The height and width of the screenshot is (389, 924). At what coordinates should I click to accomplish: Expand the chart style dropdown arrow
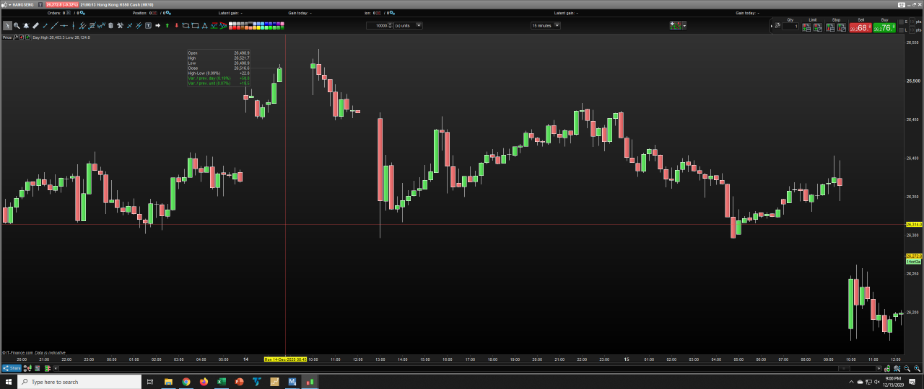tap(684, 25)
